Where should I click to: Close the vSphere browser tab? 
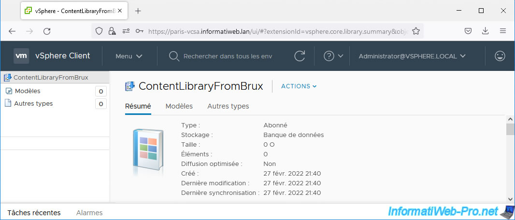tap(120, 11)
